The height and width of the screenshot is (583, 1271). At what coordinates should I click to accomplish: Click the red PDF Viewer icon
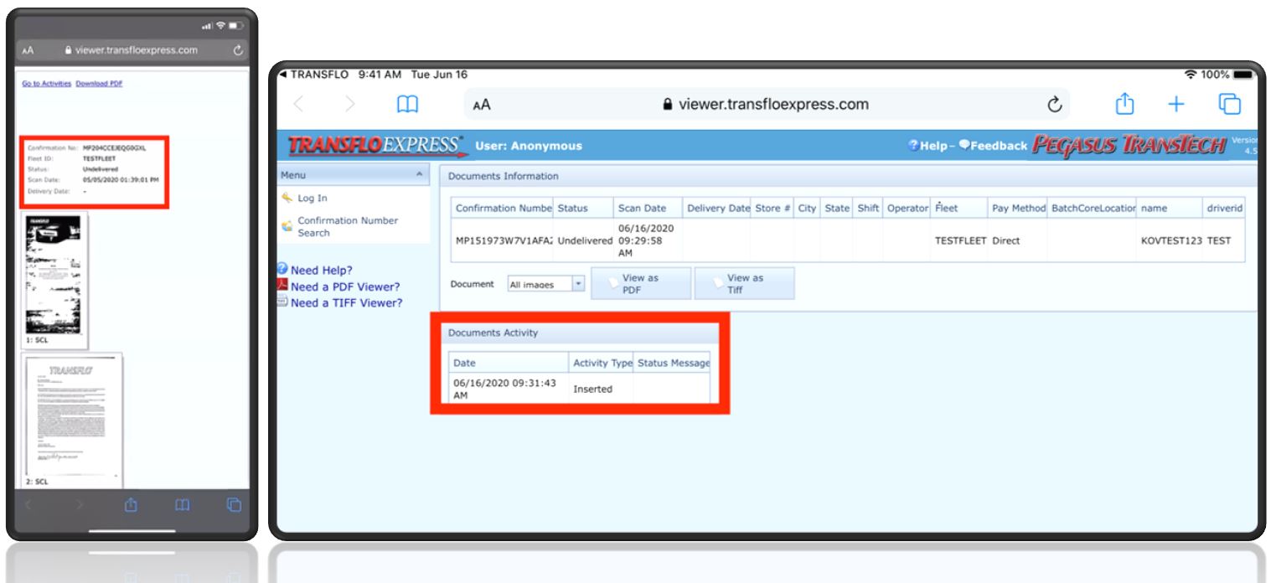coord(282,286)
